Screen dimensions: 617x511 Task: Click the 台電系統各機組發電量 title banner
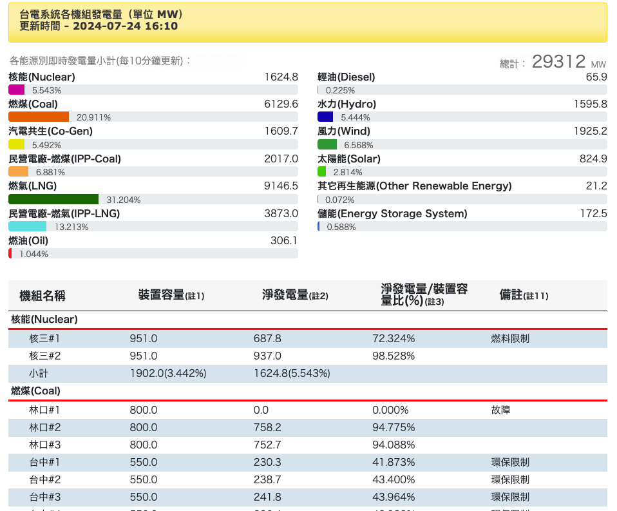[x=307, y=21]
